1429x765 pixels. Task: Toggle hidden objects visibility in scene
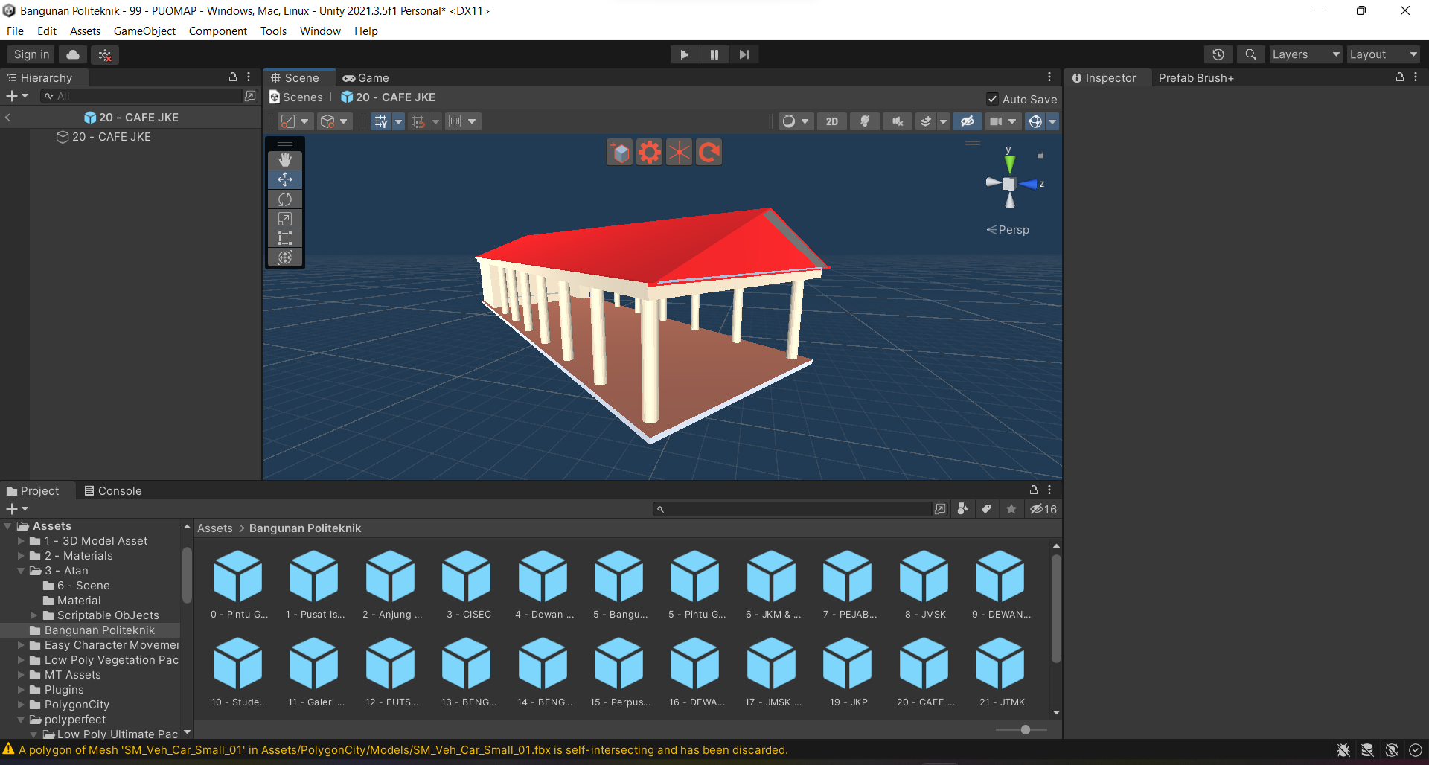[967, 121]
